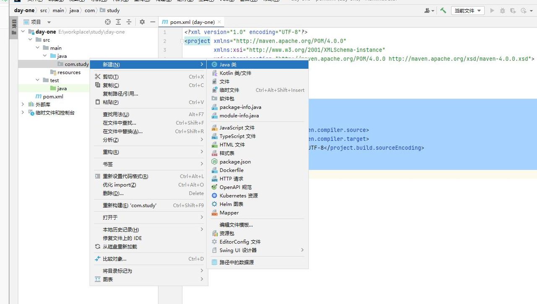Collapse the src folder node
537x304 pixels.
pos(30,40)
